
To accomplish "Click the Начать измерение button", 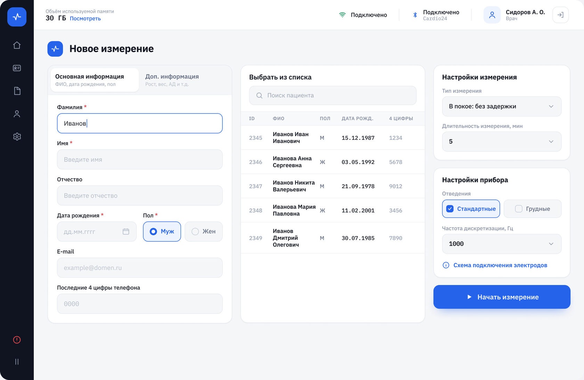I will (x=502, y=297).
